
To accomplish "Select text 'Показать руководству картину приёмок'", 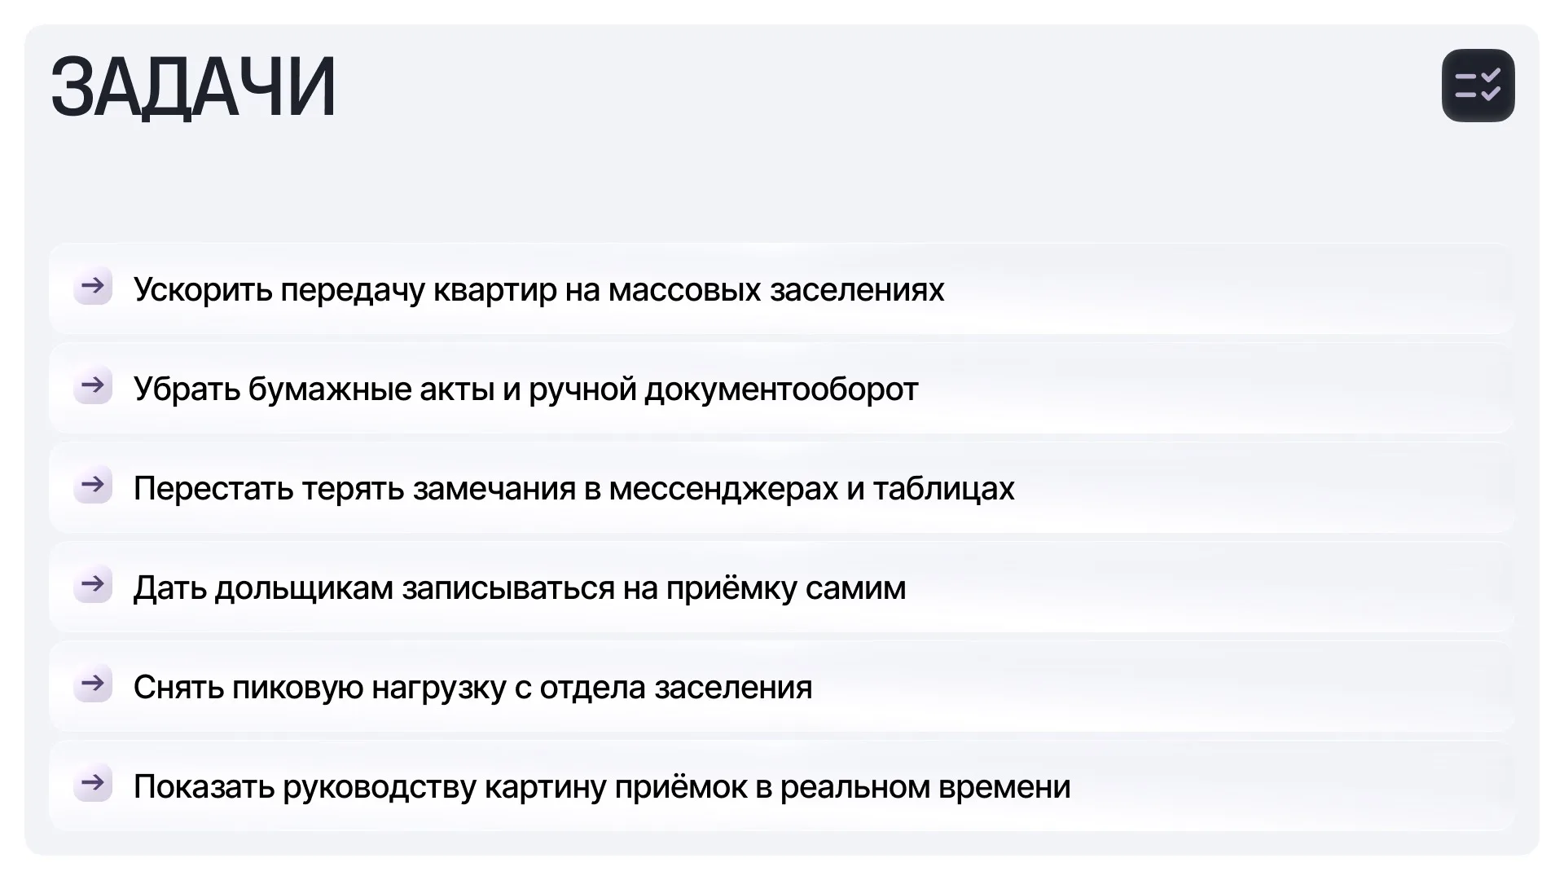I will tap(452, 787).
